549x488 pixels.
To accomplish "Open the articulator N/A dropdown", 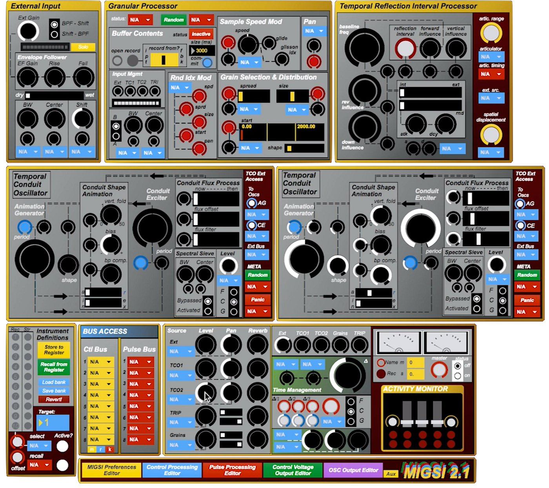I will coord(491,57).
